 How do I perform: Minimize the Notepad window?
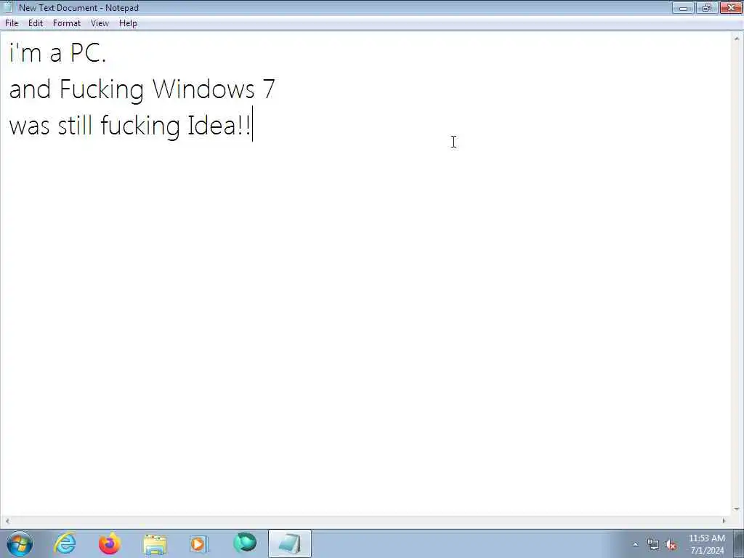[x=683, y=7]
